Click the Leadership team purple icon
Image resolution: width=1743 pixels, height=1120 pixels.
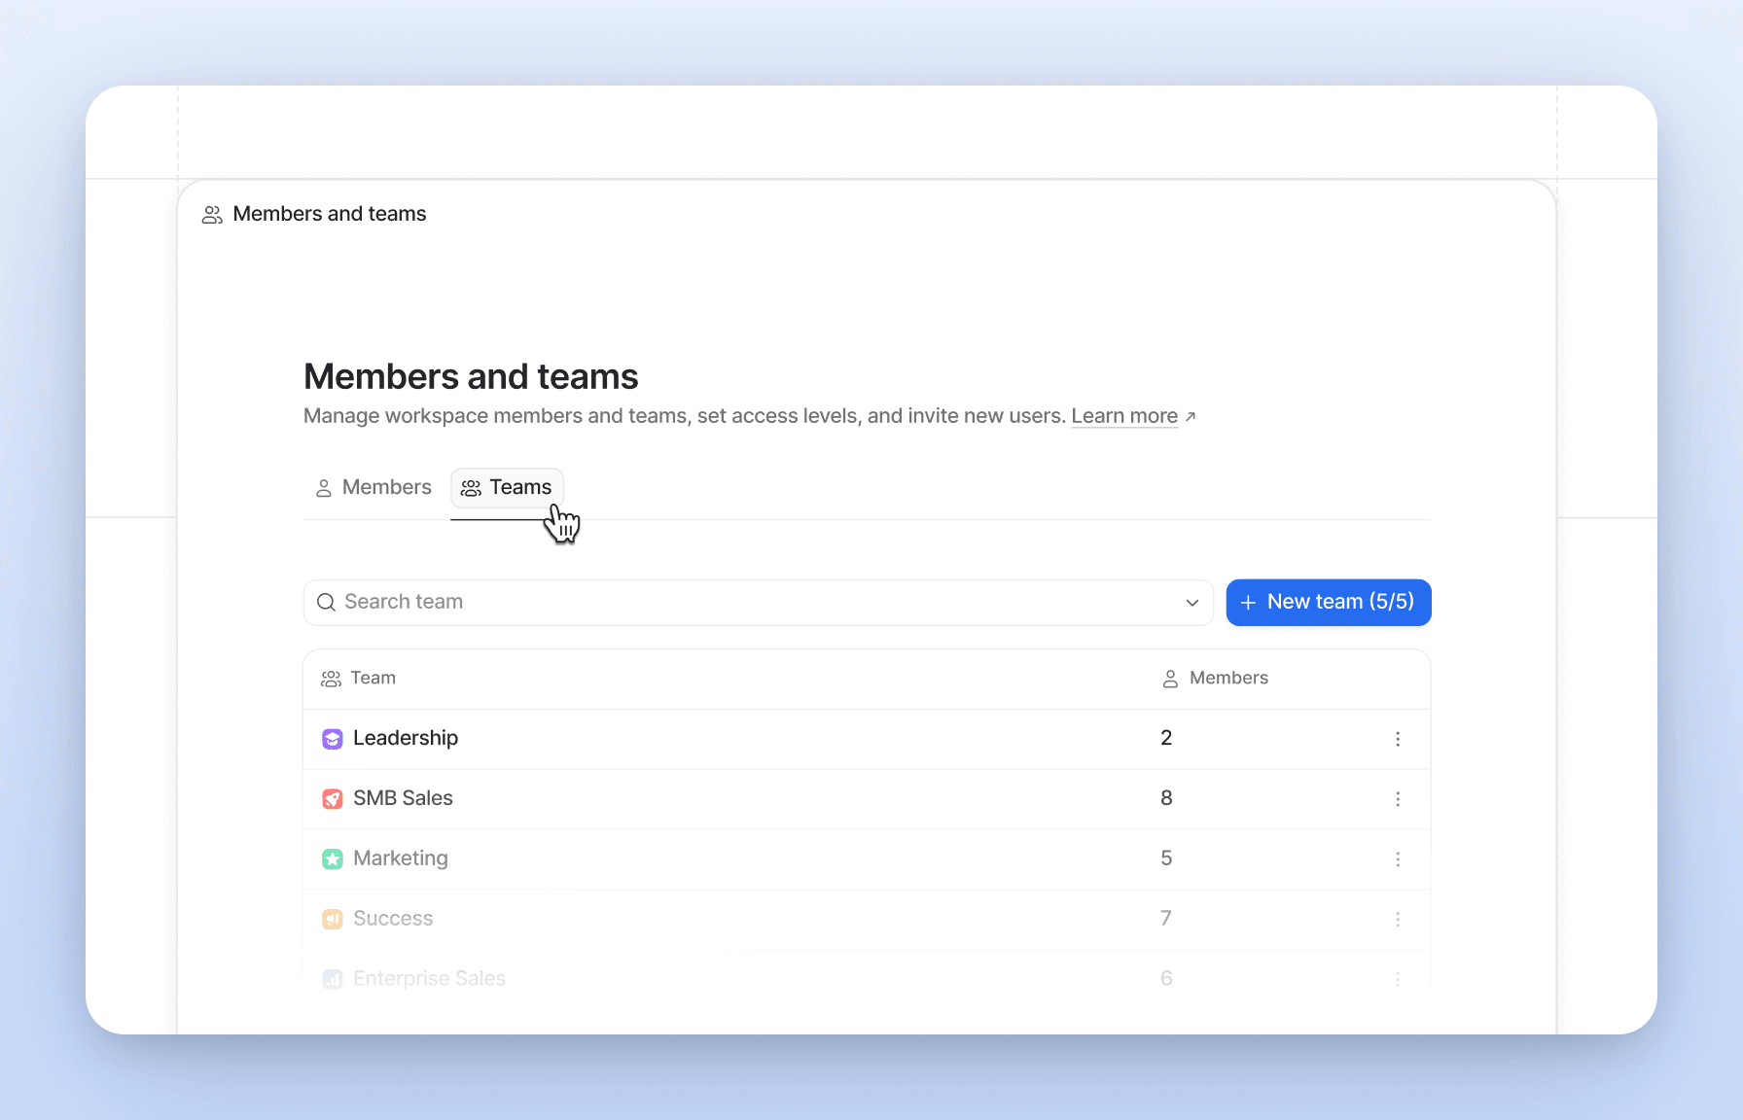coord(333,739)
